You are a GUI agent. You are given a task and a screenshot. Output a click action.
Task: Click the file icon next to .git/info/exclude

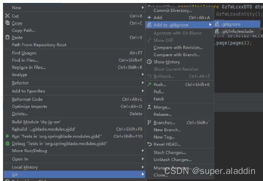pyautogui.click(x=217, y=31)
